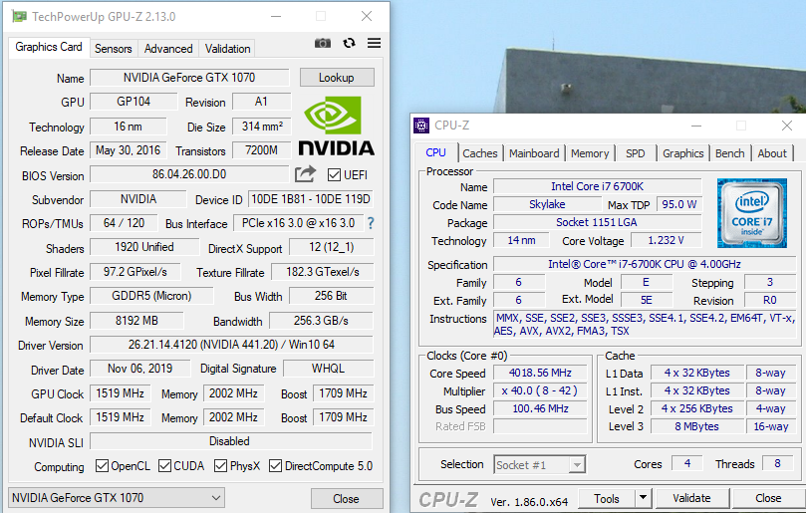
Task: Click the Digital Signature value WHQL
Action: (x=328, y=369)
